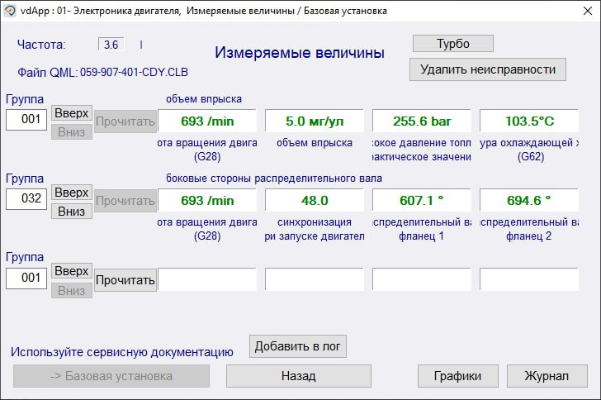The height and width of the screenshot is (400, 601).
Task: Click the 5.0 мг/ул injection volume value
Action: pos(315,121)
